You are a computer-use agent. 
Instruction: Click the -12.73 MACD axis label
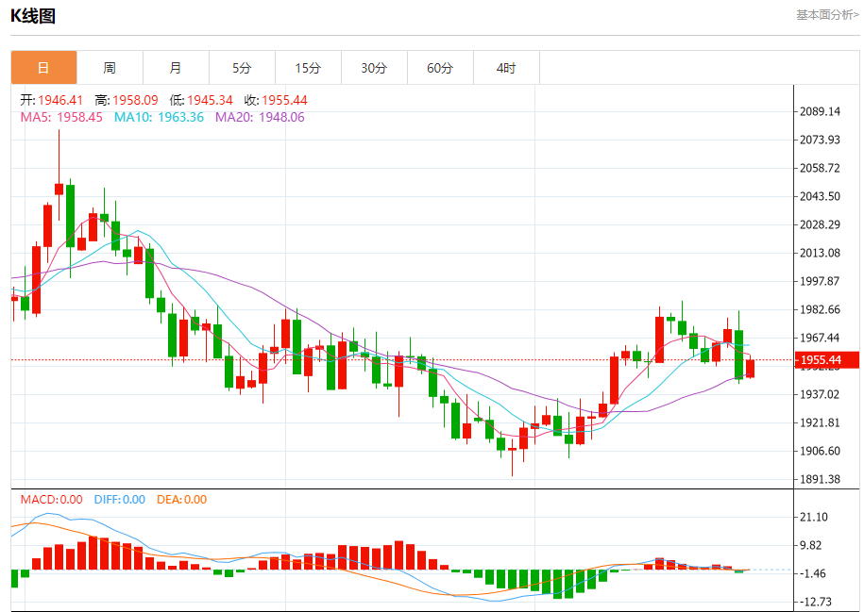[816, 602]
